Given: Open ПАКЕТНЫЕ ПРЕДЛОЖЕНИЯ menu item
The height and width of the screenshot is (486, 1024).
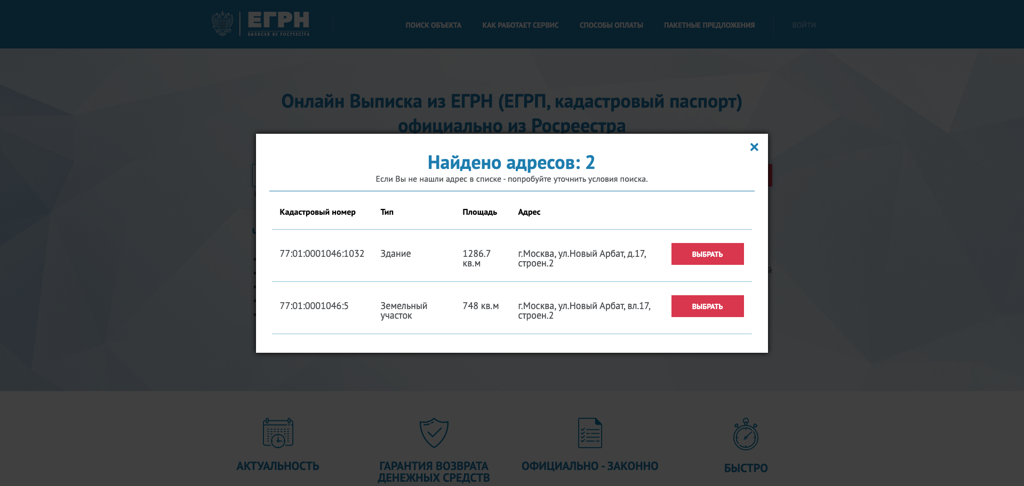Looking at the screenshot, I should click(709, 25).
